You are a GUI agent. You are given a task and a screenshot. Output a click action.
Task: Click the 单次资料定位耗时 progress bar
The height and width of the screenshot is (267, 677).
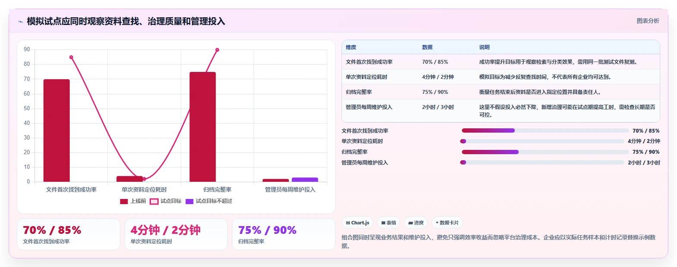coord(542,141)
